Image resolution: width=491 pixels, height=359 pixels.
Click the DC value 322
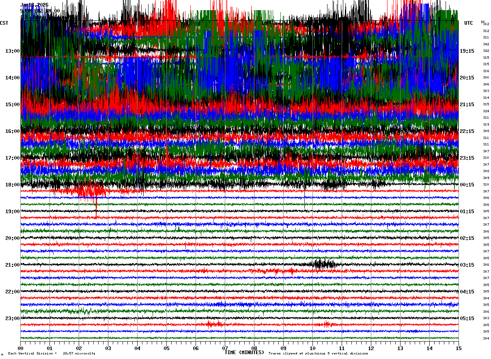pyautogui.click(x=486, y=51)
